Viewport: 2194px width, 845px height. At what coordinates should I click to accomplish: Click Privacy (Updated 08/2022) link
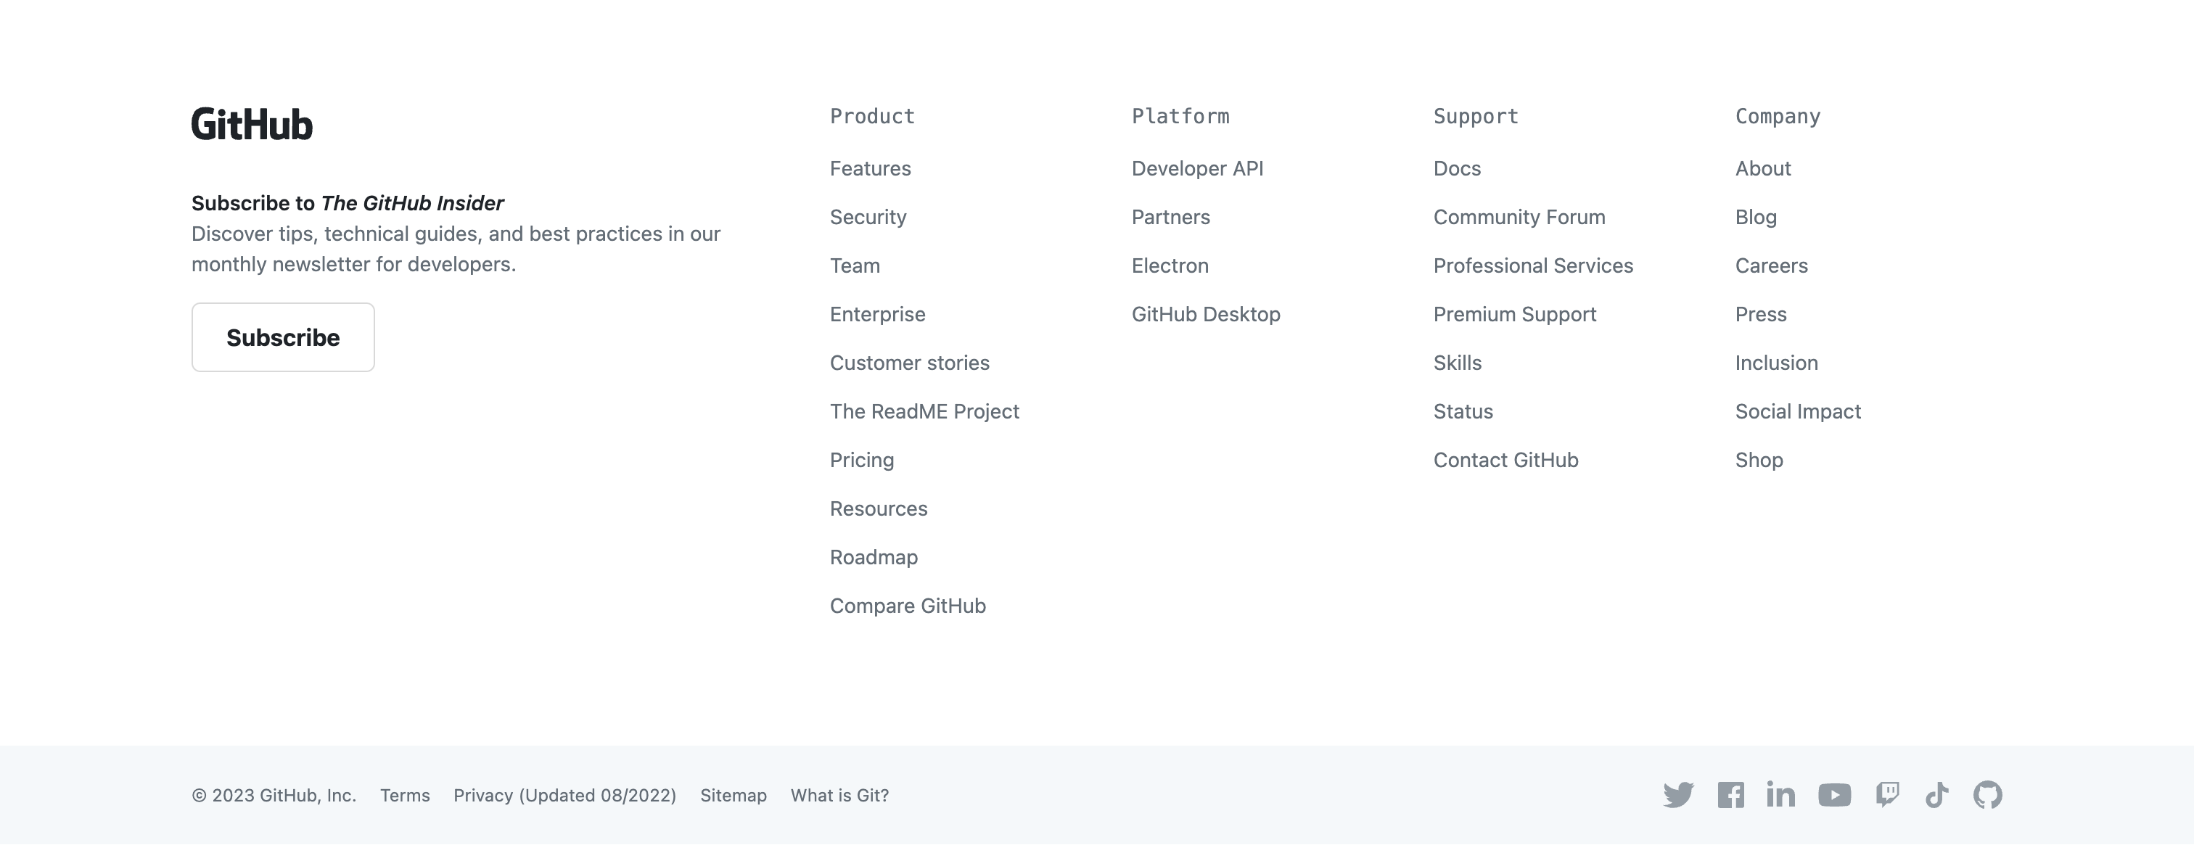click(x=564, y=796)
